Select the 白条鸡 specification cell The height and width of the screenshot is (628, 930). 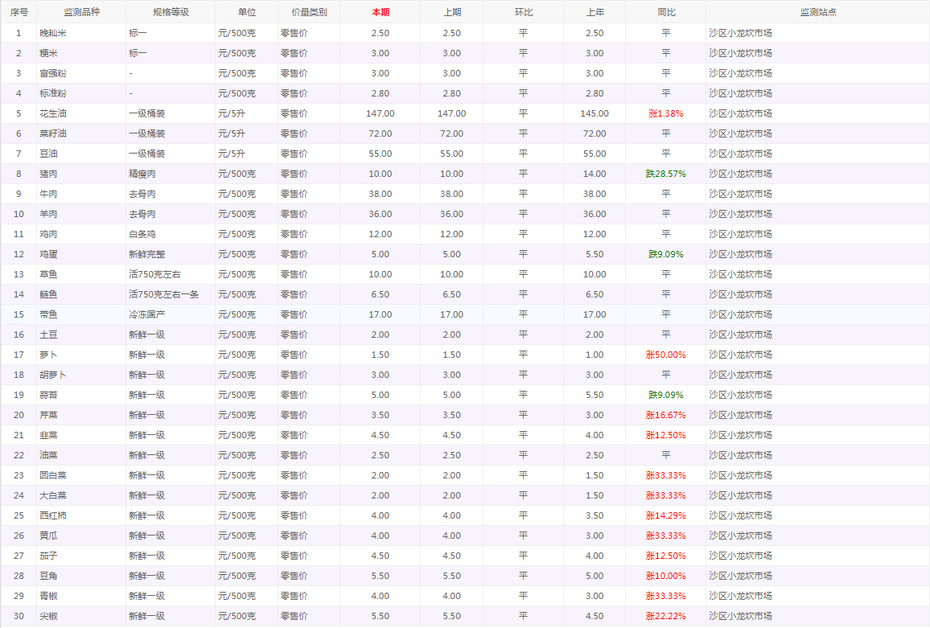(142, 234)
